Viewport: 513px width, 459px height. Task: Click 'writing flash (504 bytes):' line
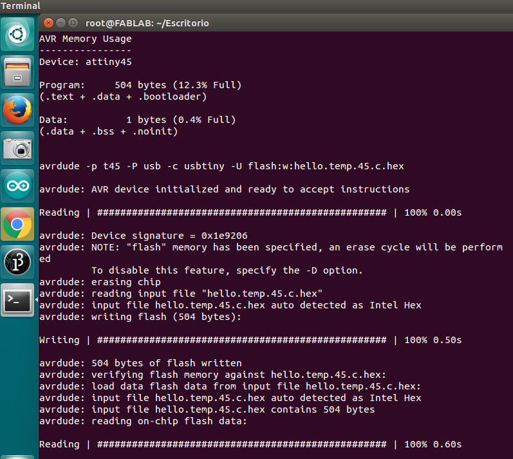point(140,317)
